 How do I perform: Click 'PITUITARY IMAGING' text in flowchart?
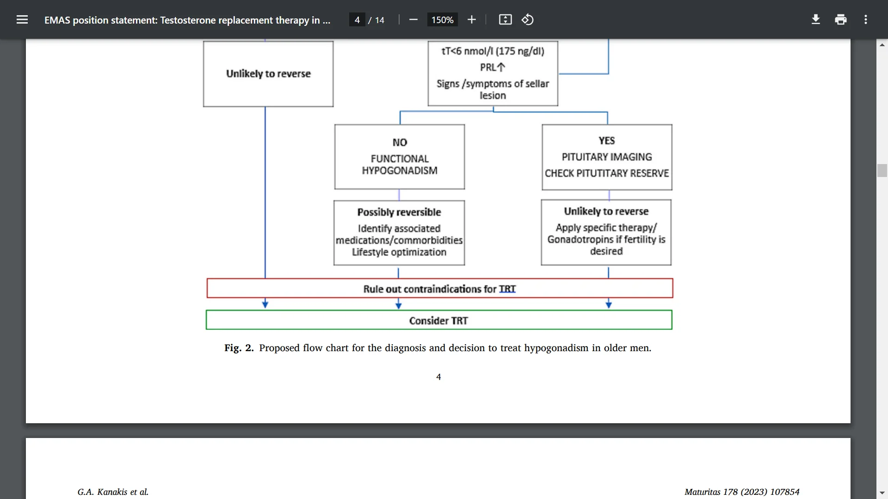click(607, 157)
